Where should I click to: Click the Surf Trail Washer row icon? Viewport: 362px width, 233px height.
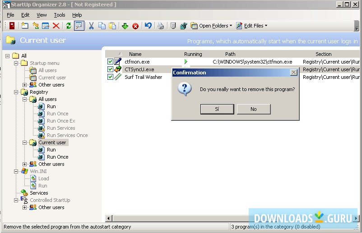pos(118,77)
